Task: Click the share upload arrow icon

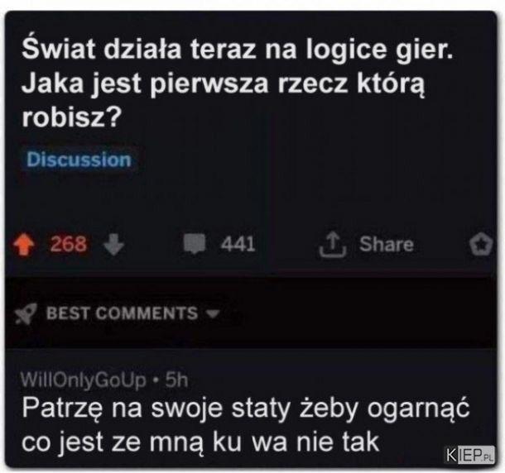Action: pyautogui.click(x=332, y=245)
